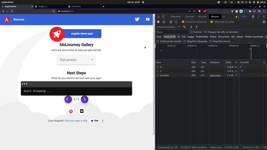
Task: Filter requests by Fetch/XHR
Action: [169, 37]
